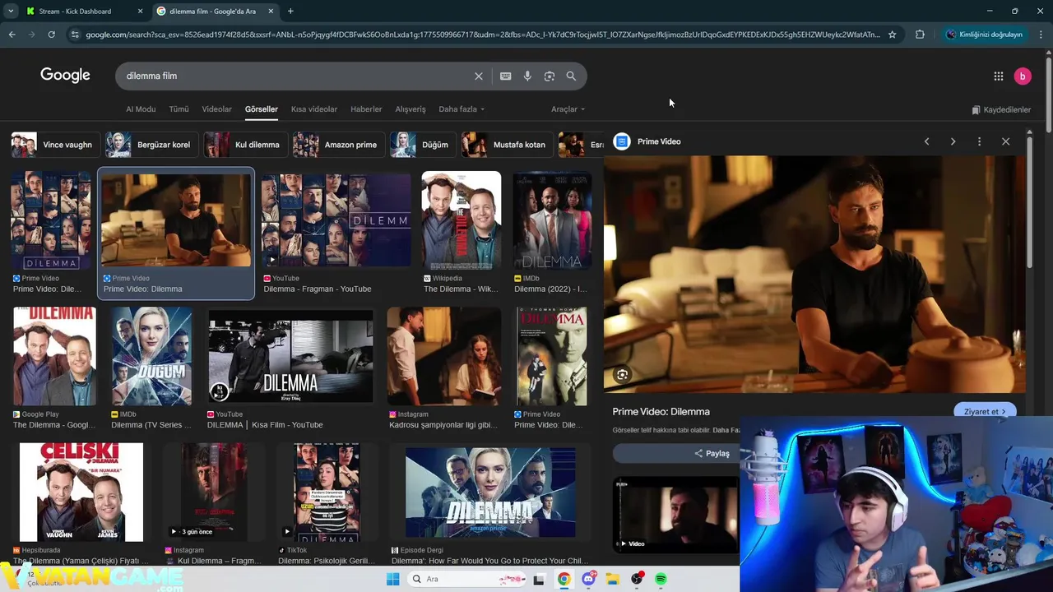Open the Chrome three-dot menu
This screenshot has height=592, width=1053.
1041,35
